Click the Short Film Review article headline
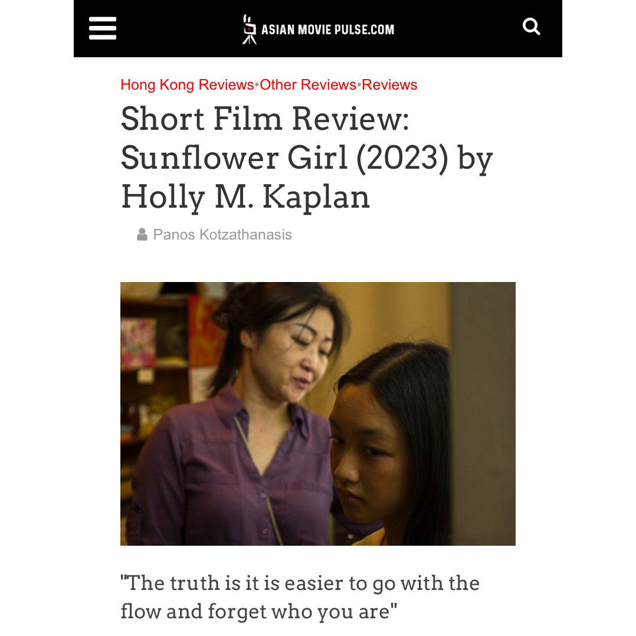636x636 pixels. click(307, 158)
